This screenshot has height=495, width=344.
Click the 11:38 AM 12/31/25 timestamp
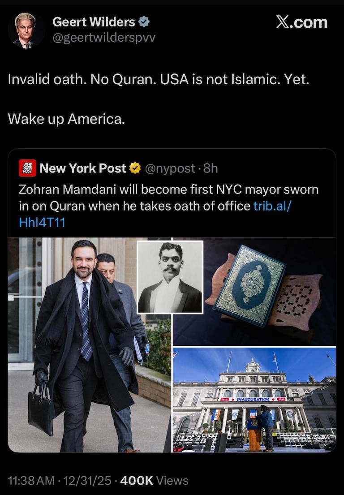(59, 481)
